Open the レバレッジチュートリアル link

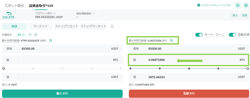tap(216, 5)
